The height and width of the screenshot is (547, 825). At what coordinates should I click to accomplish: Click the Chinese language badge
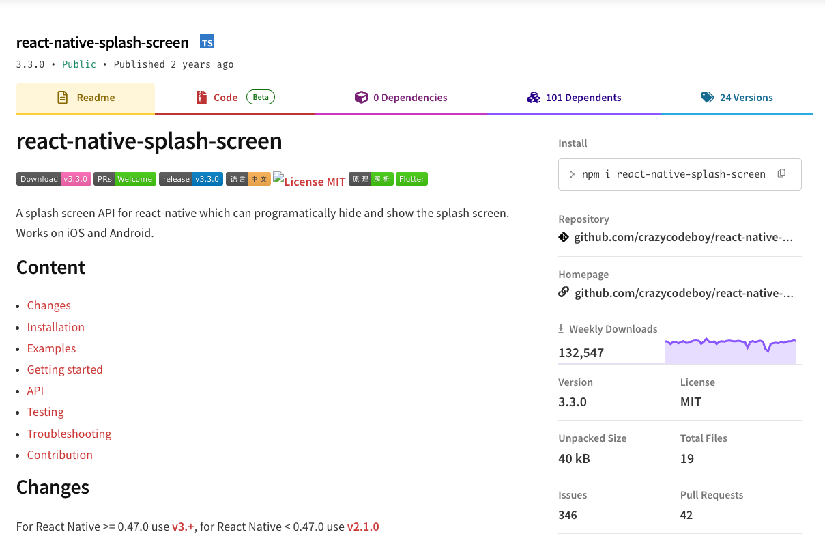(248, 179)
